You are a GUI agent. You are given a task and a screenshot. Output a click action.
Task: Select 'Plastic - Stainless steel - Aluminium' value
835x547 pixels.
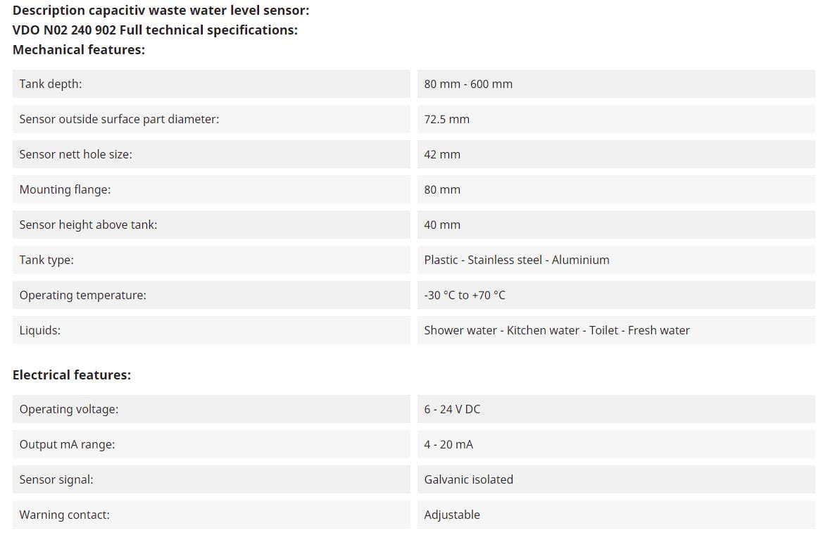517,260
